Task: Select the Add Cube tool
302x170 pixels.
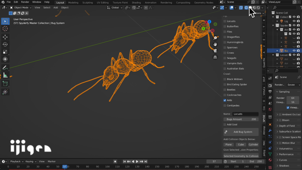Action: click(5, 83)
